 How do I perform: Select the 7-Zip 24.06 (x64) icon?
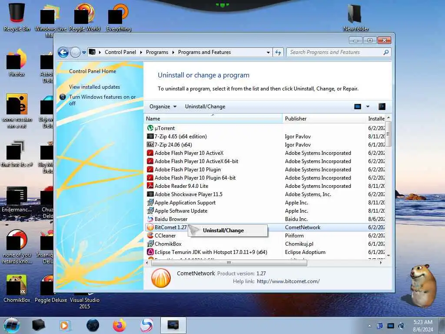150,144
